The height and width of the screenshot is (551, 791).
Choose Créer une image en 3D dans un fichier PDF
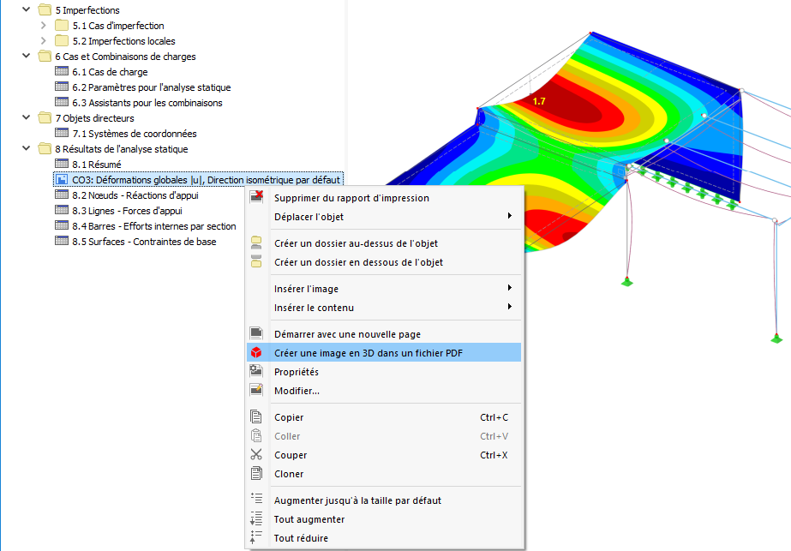tap(384, 353)
